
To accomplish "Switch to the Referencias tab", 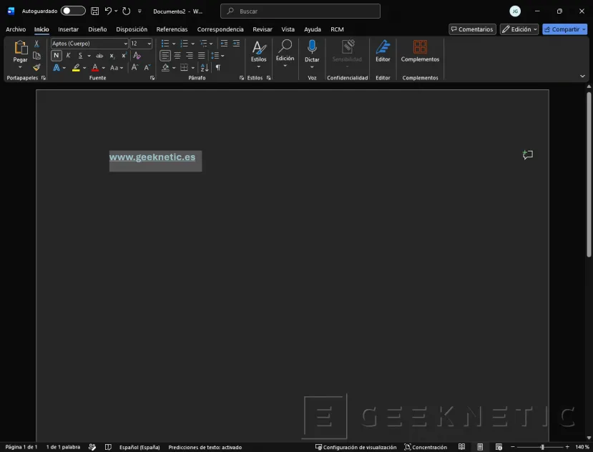I will pos(172,29).
